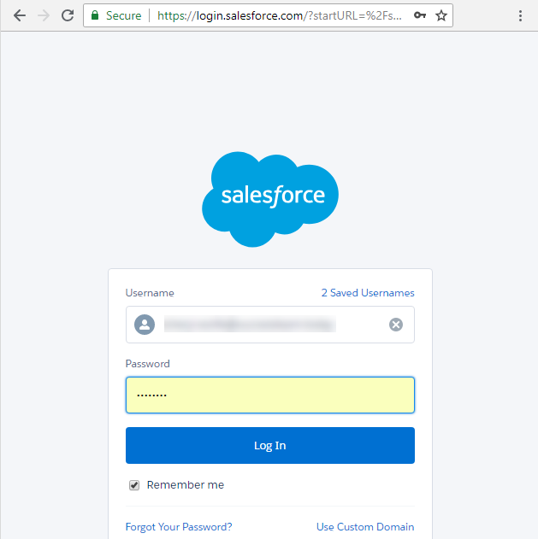Open saved passwords key icon
The width and height of the screenshot is (538, 539).
coord(420,15)
